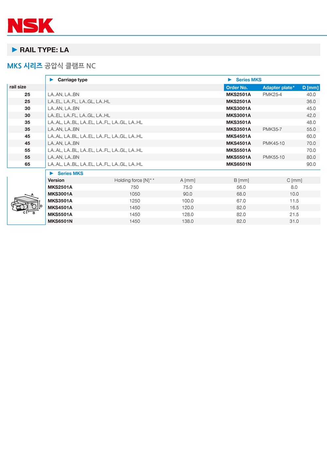Click the D value "80.0"
The height and width of the screenshot is (463, 327).
(311, 157)
